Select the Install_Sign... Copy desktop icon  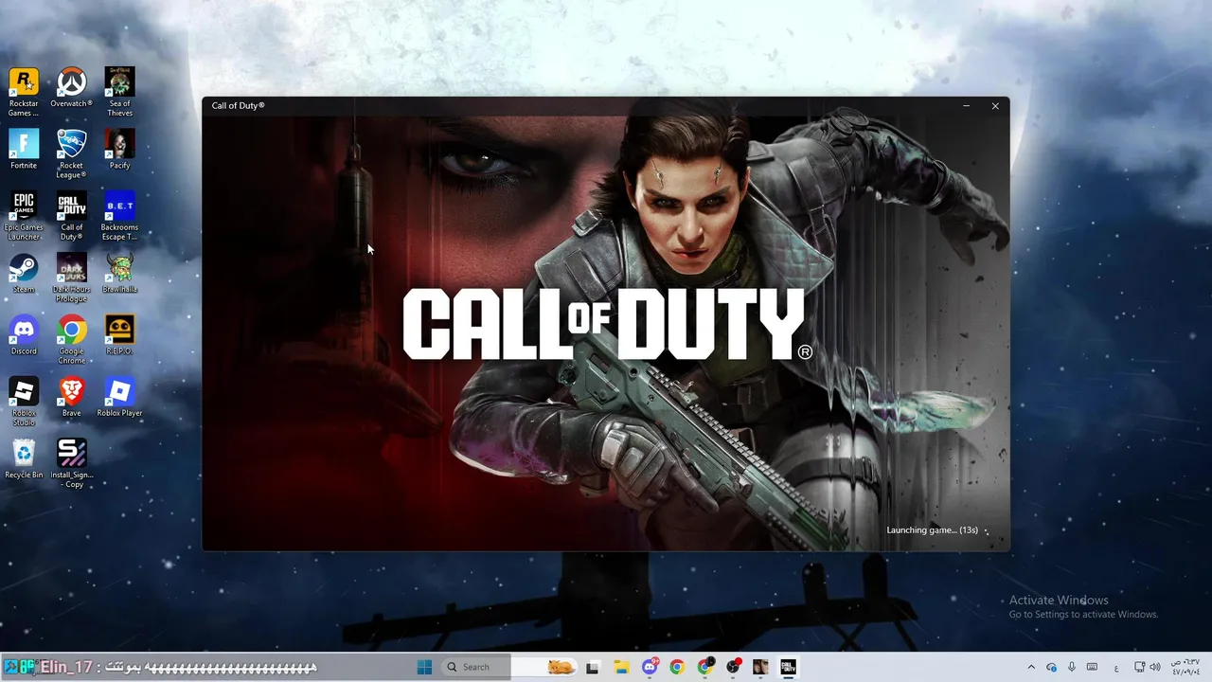(x=72, y=464)
